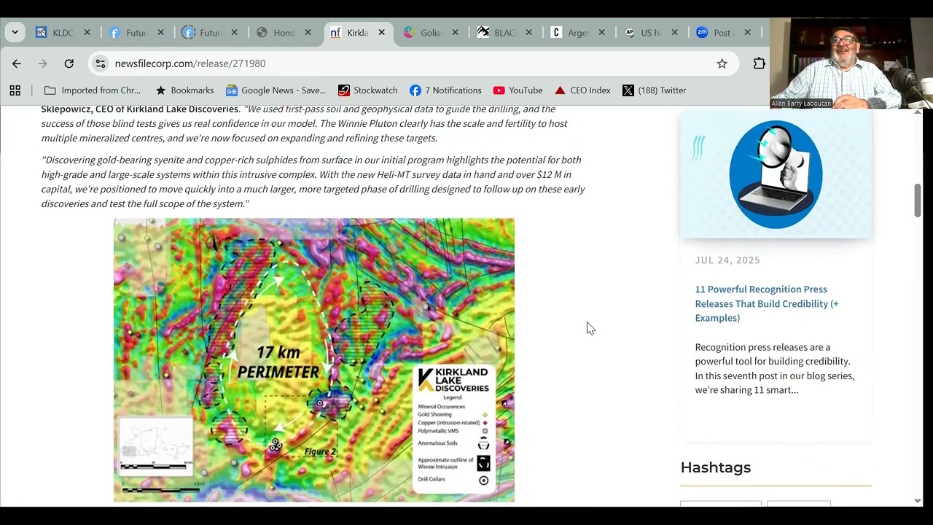Switch to the Arger tab
This screenshot has width=933, height=525.
(x=577, y=33)
